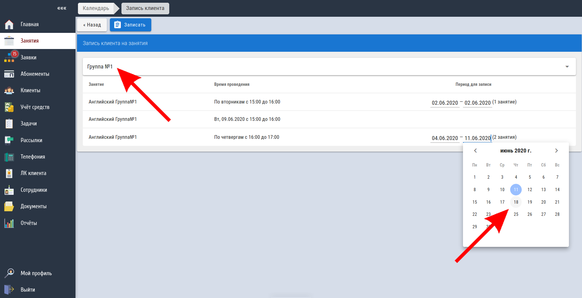Click the Запись клиента breadcrumb
Viewport: 582px width, 298px height.
point(145,8)
